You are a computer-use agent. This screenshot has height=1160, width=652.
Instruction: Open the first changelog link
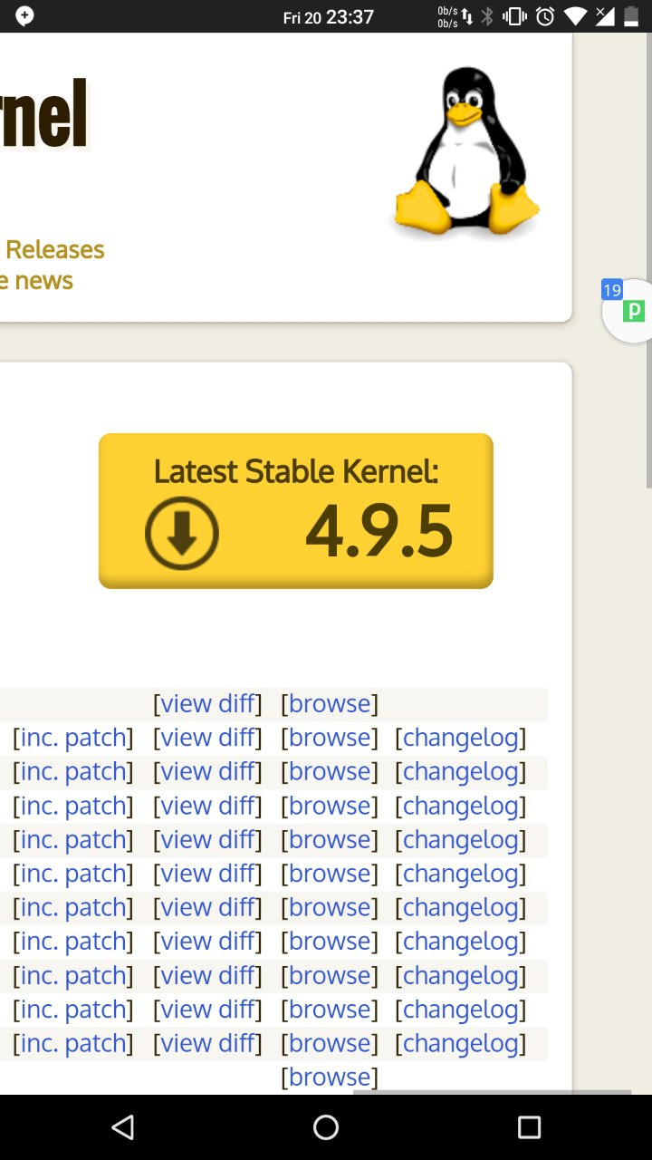(461, 738)
